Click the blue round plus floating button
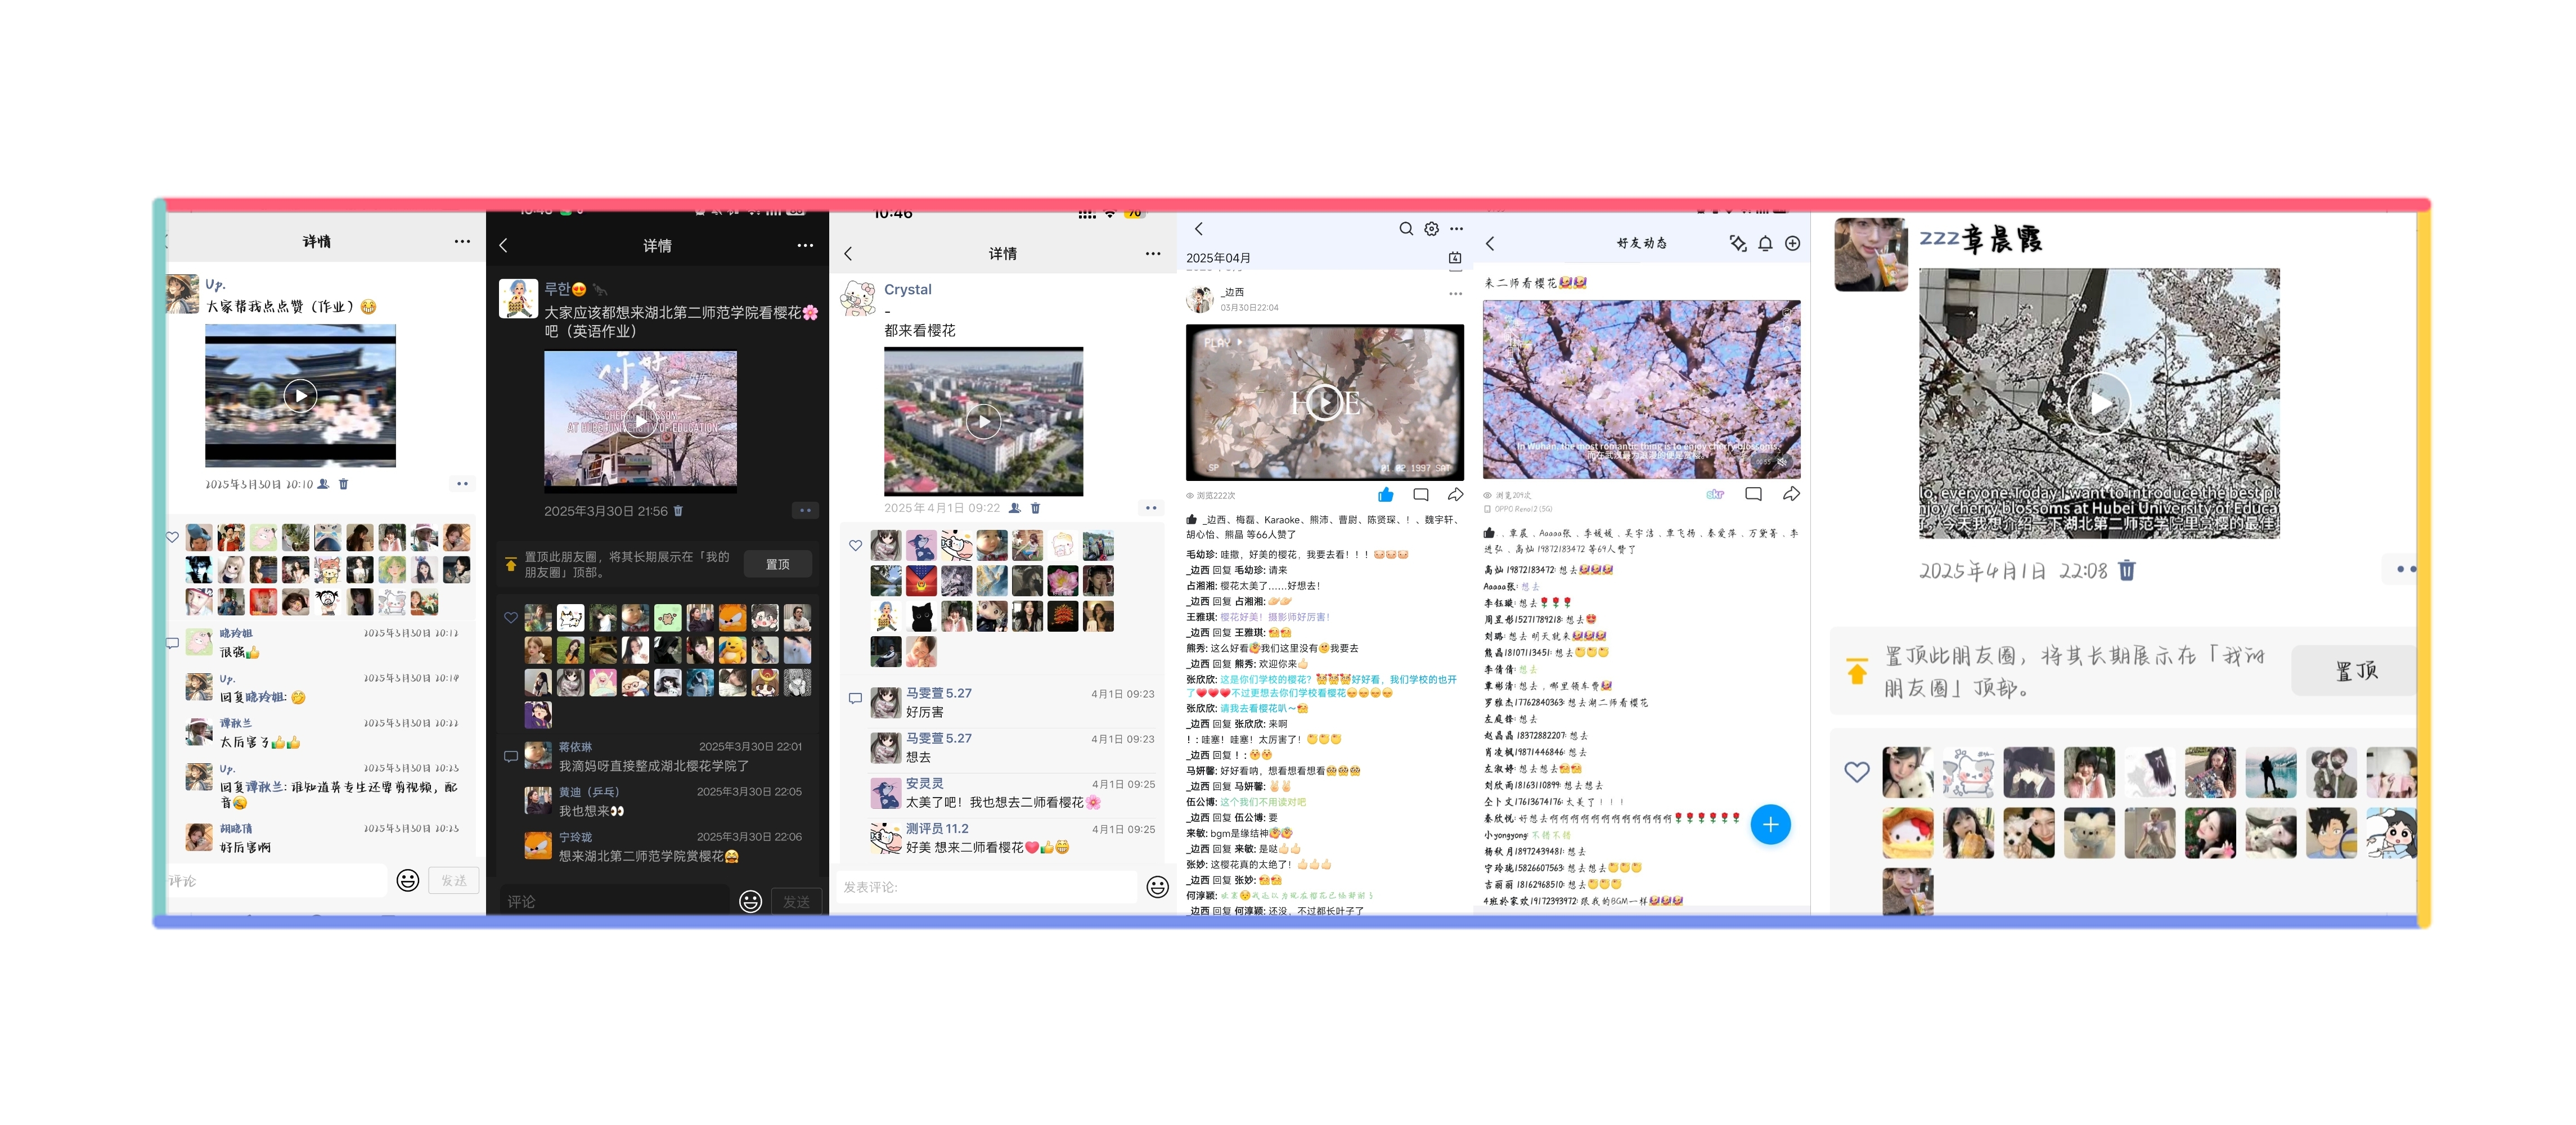Screen dimensions: 2576x1125 click(x=1770, y=825)
